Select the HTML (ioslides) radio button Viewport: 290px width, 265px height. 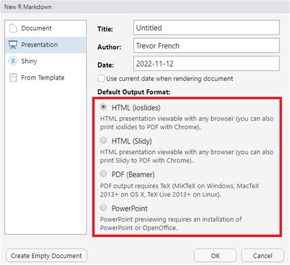point(103,107)
